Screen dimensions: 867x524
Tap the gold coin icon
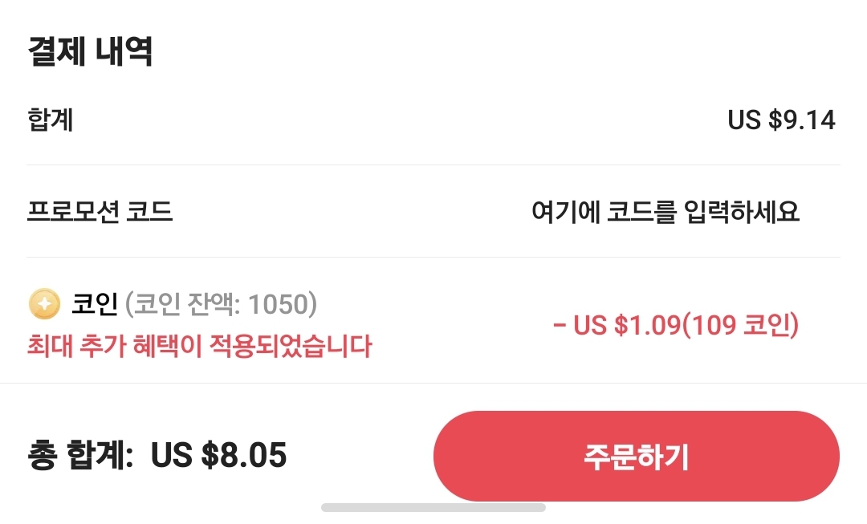[x=45, y=305]
